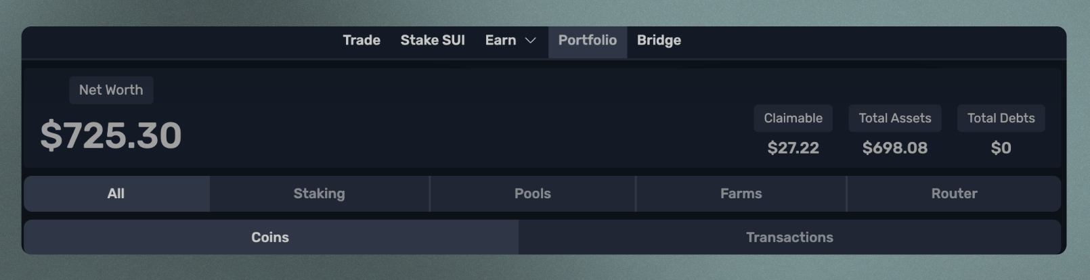Select the All filter tab
The height and width of the screenshot is (280, 1090).
point(116,194)
